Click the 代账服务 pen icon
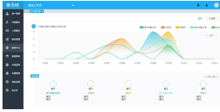 [x=7, y=22]
